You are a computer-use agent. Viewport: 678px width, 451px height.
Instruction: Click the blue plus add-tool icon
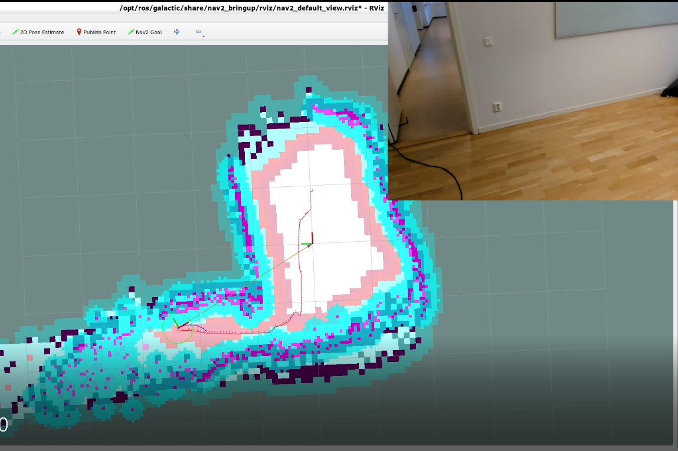[x=177, y=32]
